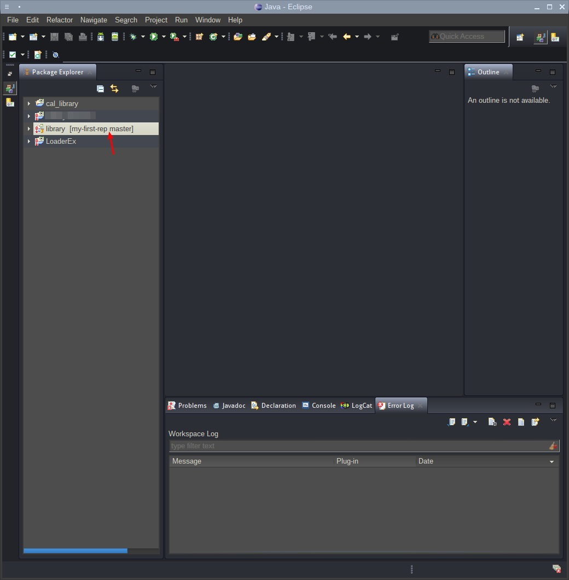Delete the workspace log with red X
Image resolution: width=569 pixels, height=580 pixels.
pyautogui.click(x=507, y=422)
